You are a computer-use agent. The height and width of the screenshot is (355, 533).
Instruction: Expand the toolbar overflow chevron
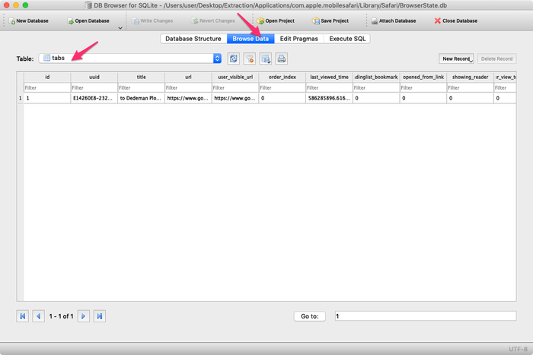pyautogui.click(x=120, y=28)
